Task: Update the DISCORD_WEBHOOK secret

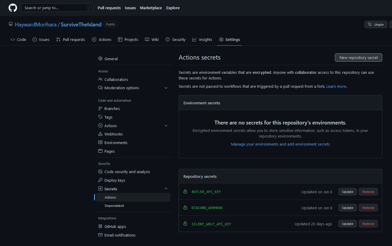Action: point(348,208)
